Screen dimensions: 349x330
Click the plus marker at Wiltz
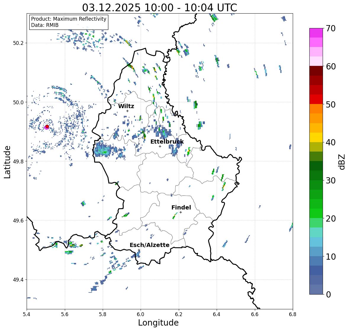127,111
